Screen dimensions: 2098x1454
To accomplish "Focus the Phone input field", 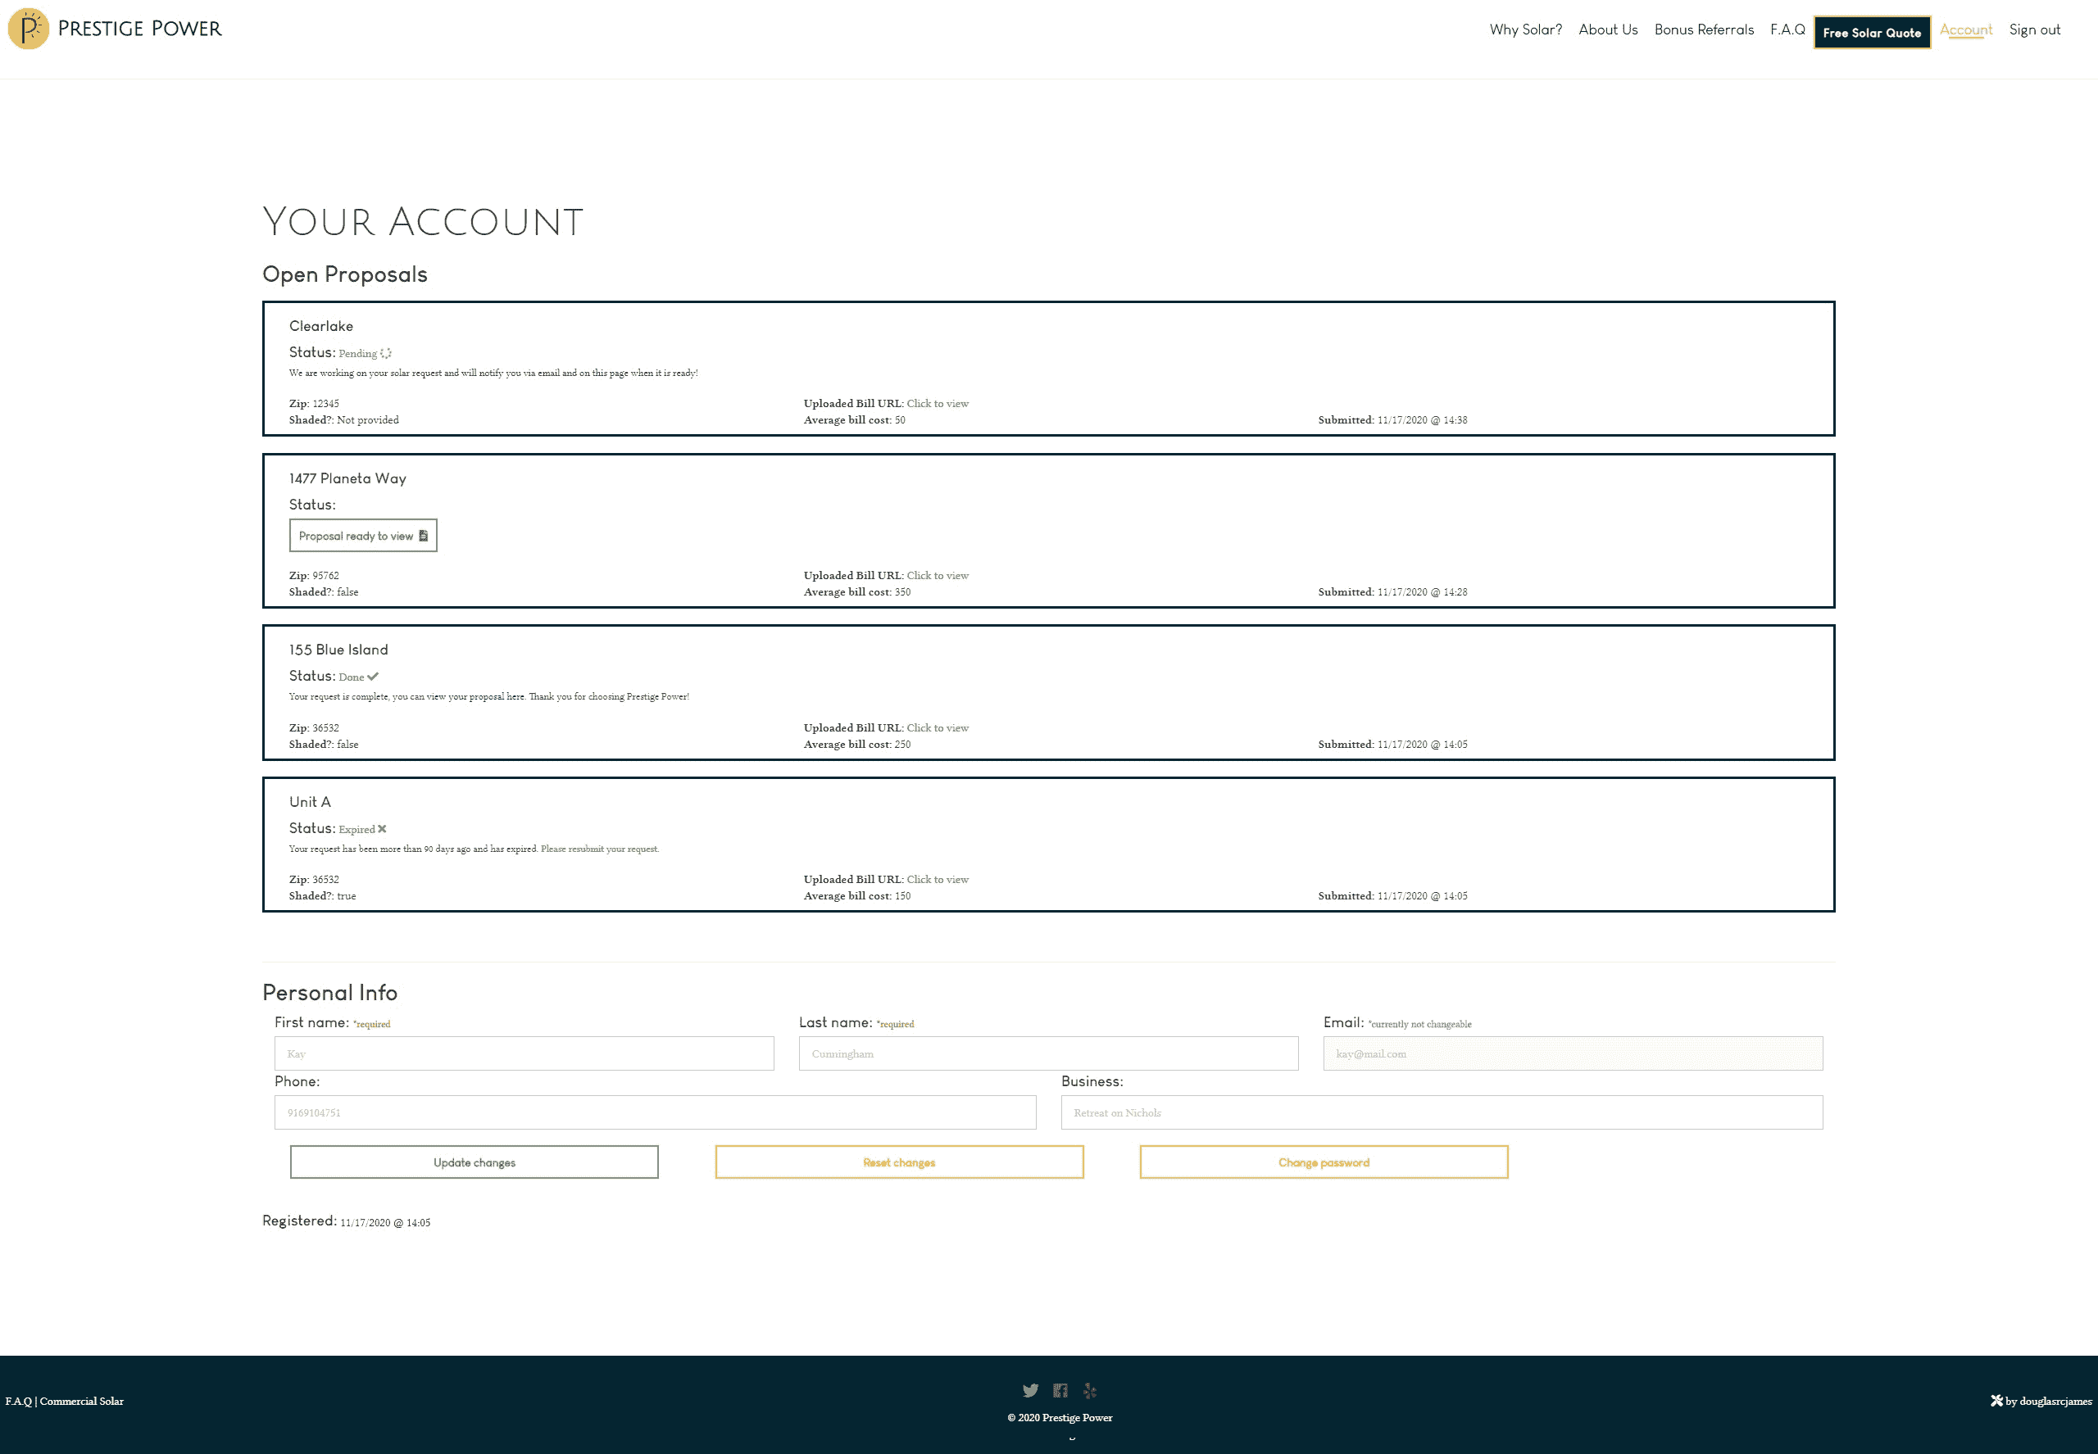I will click(x=656, y=1112).
